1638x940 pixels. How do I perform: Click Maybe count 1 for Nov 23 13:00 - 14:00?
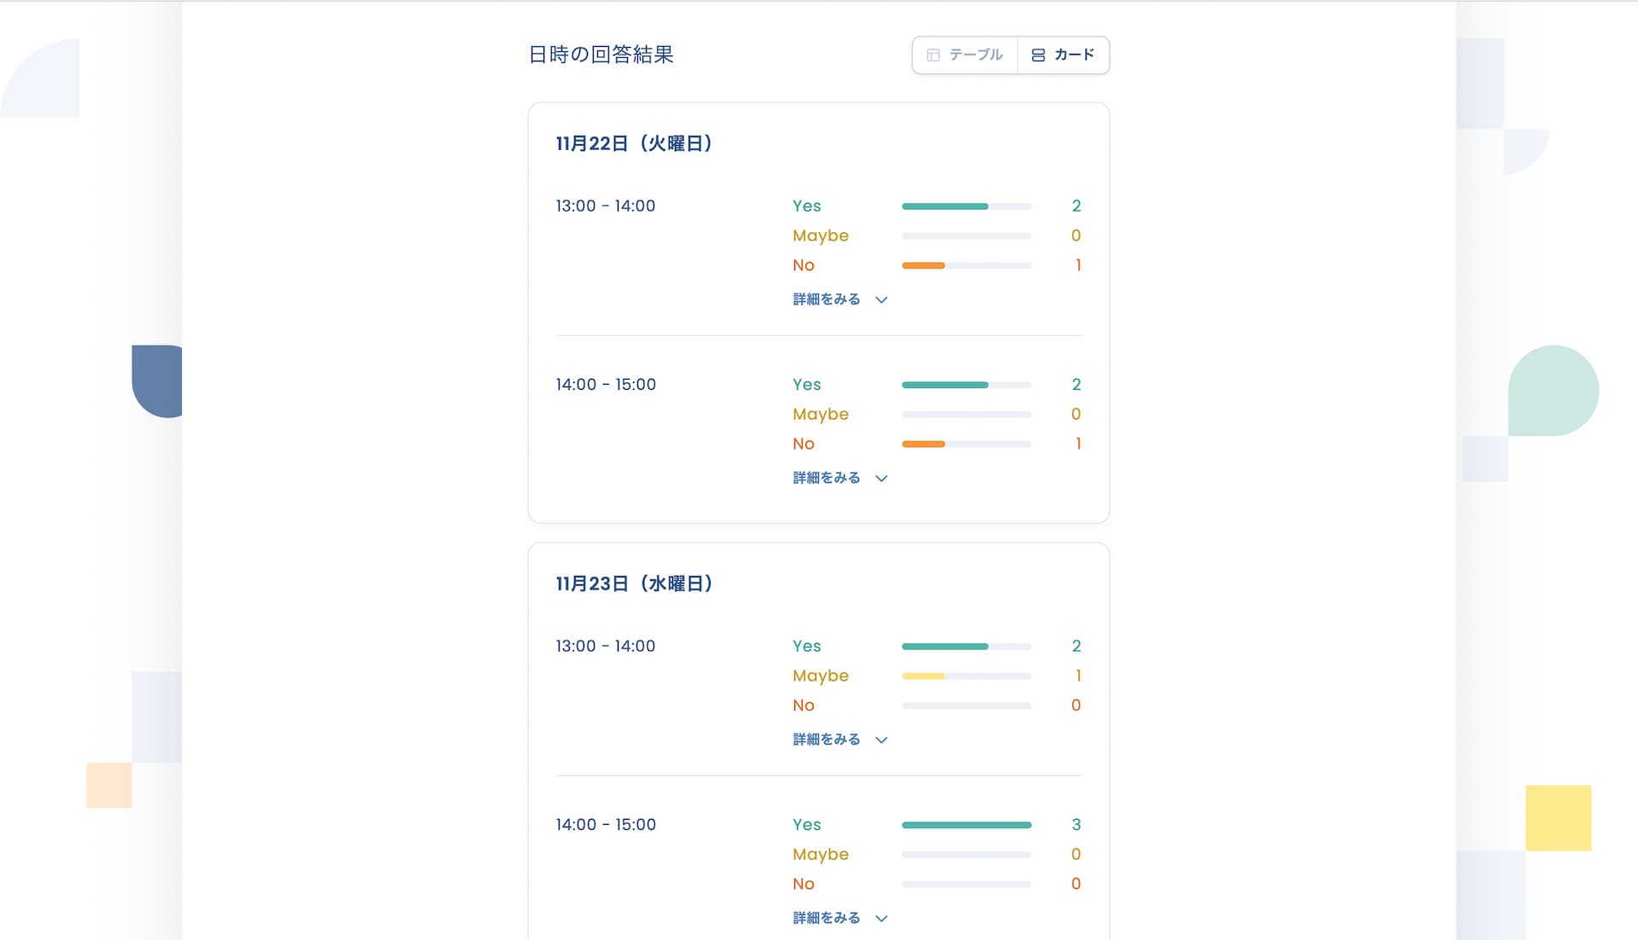click(1078, 676)
